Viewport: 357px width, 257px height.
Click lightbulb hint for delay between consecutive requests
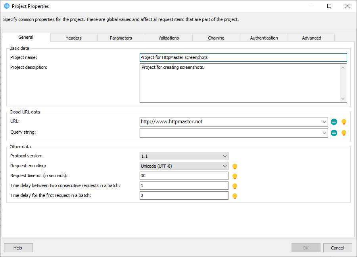tap(235, 186)
